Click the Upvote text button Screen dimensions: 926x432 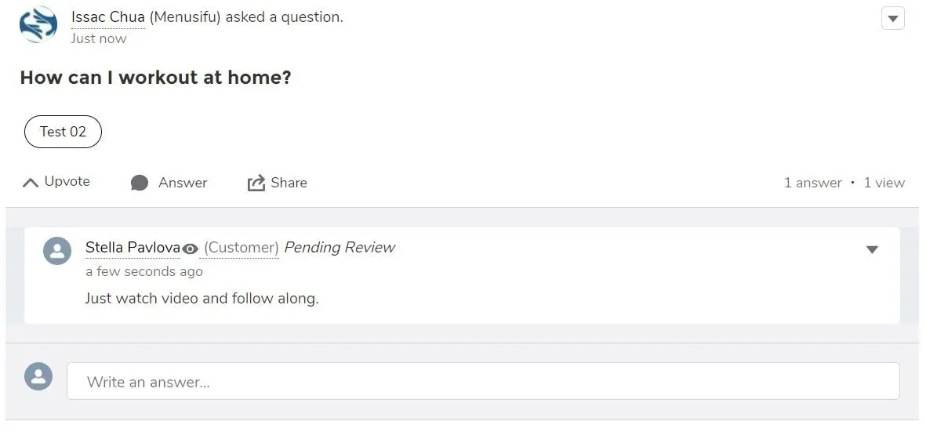tap(67, 182)
